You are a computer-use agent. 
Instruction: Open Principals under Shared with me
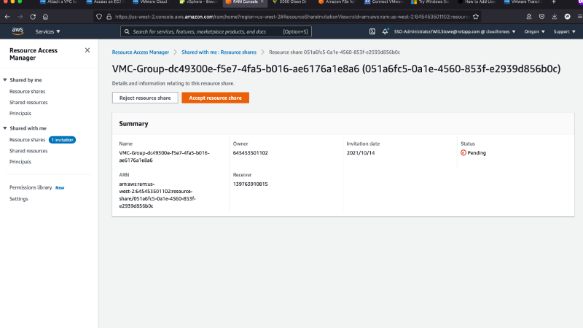[x=20, y=162]
